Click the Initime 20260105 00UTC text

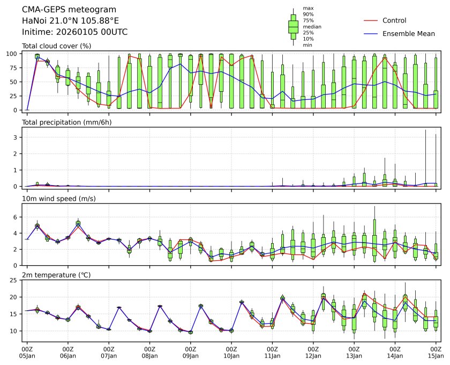[x=74, y=32]
